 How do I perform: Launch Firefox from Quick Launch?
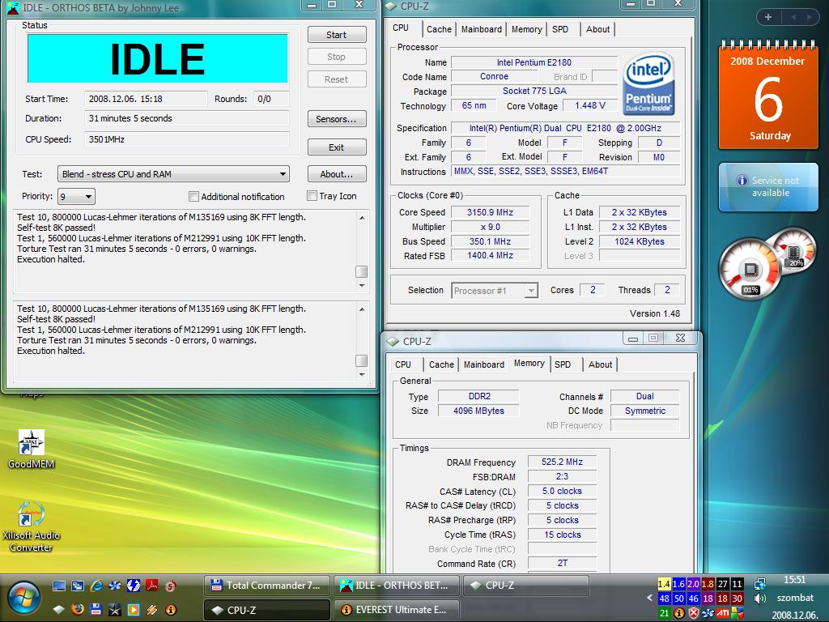tap(78, 609)
